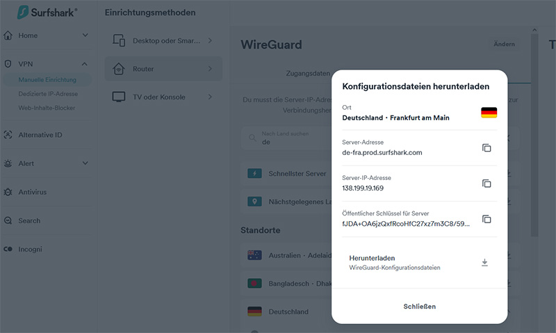This screenshot has width=556, height=333.
Task: Open Dedizierte IP-Adresse submenu item
Action: [x=48, y=94]
